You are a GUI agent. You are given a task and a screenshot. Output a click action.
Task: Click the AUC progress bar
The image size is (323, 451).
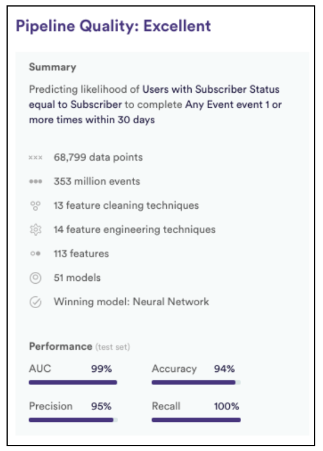coord(73,382)
